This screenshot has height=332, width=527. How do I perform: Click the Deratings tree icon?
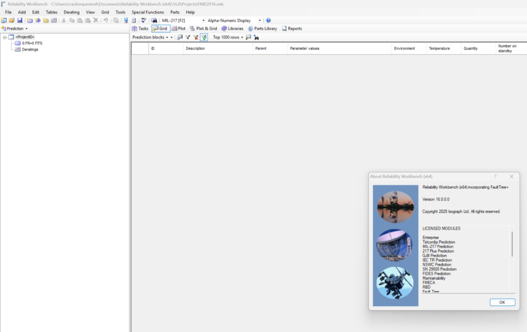pyautogui.click(x=18, y=49)
